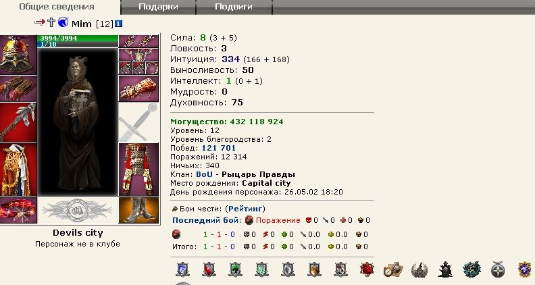Open the blue info icon beside Mim [12]
This screenshot has width=535, height=285.
tap(118, 24)
